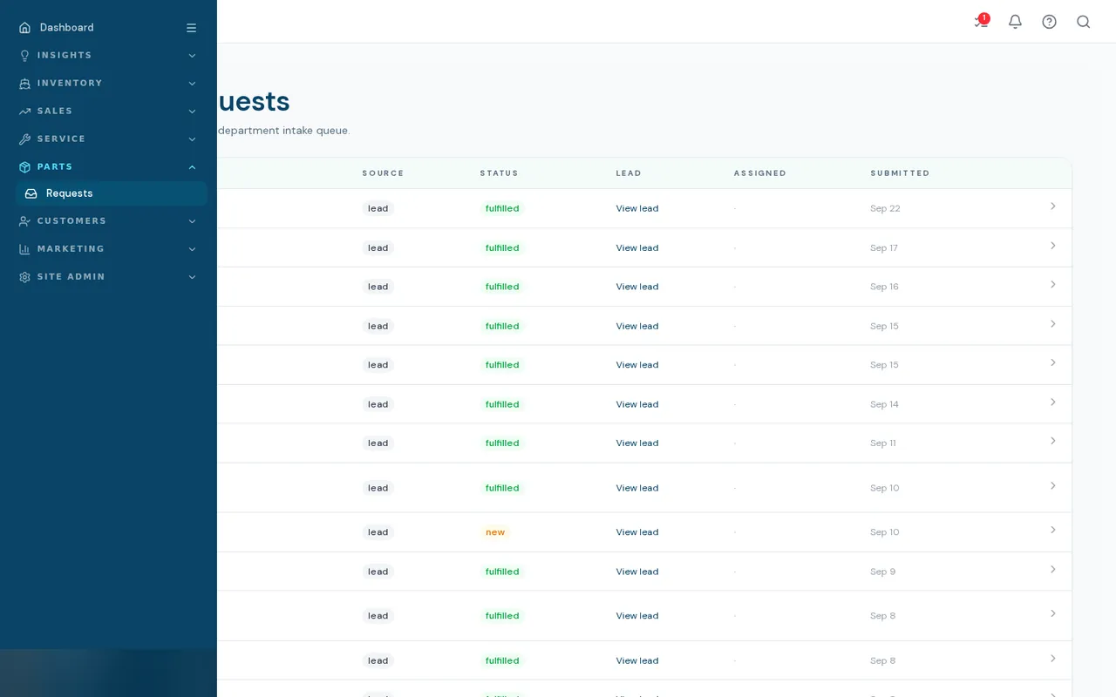Expand the Inventory section chevron
This screenshot has height=697, width=1116.
coord(192,84)
